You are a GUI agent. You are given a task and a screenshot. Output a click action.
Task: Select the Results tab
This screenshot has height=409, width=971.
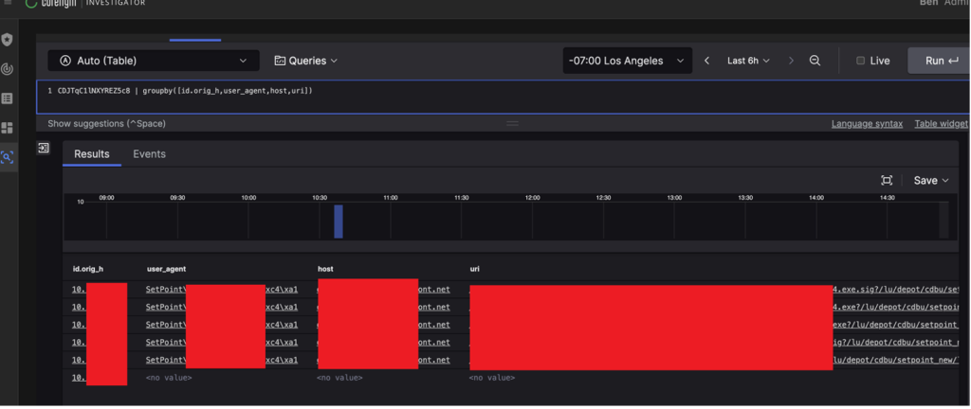(x=92, y=154)
